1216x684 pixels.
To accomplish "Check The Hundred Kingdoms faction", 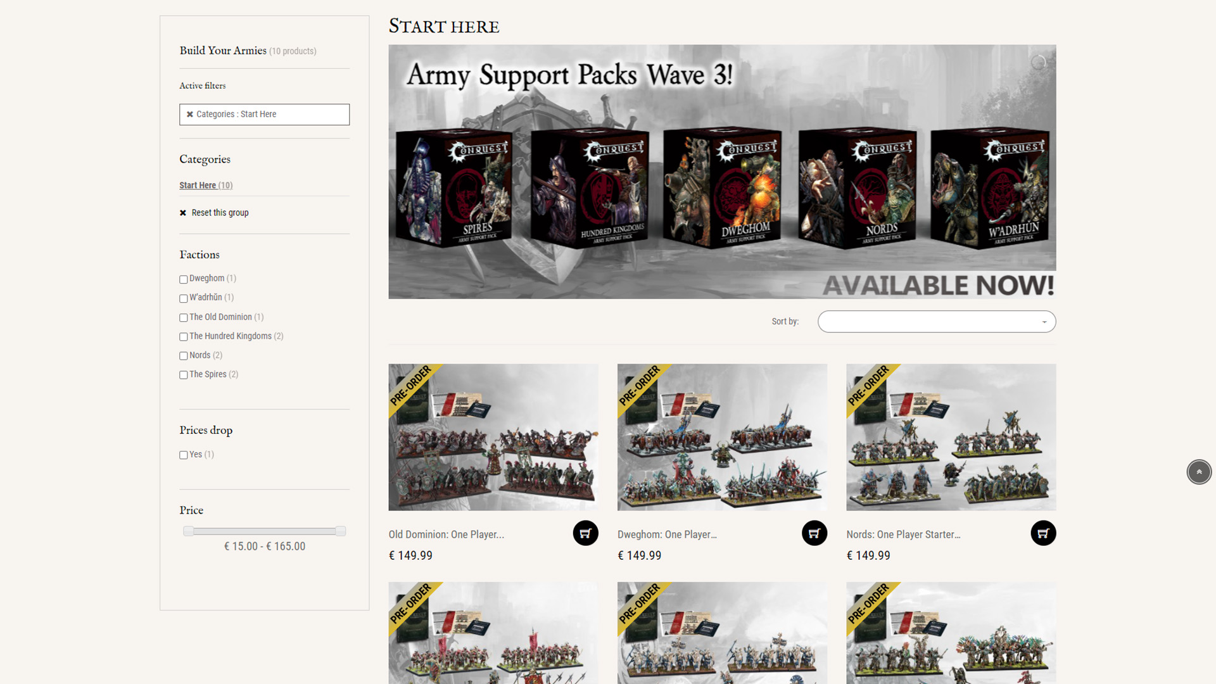I will [184, 337].
